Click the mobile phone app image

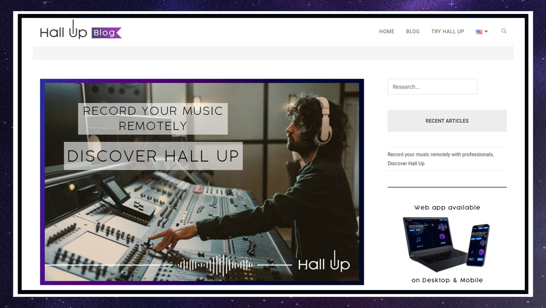pos(478,245)
